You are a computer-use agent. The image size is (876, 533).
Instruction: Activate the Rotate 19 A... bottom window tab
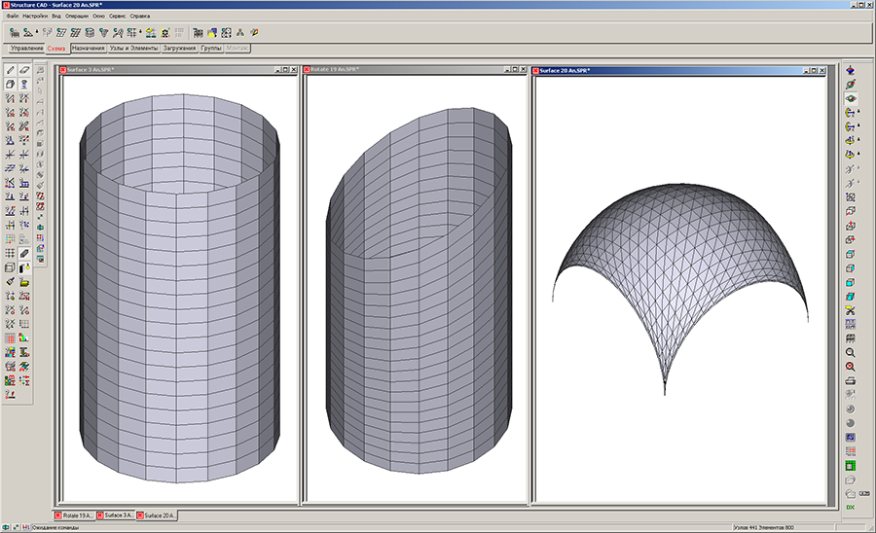pyautogui.click(x=77, y=515)
